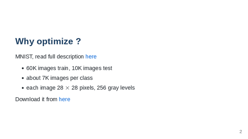Click the bullet dot before "each image"

(23, 88)
